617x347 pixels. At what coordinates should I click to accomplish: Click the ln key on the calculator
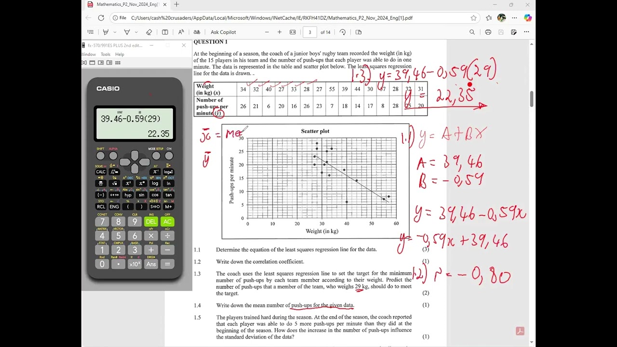click(168, 184)
